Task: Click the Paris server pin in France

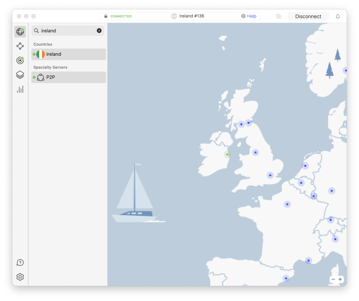Action: (x=287, y=204)
